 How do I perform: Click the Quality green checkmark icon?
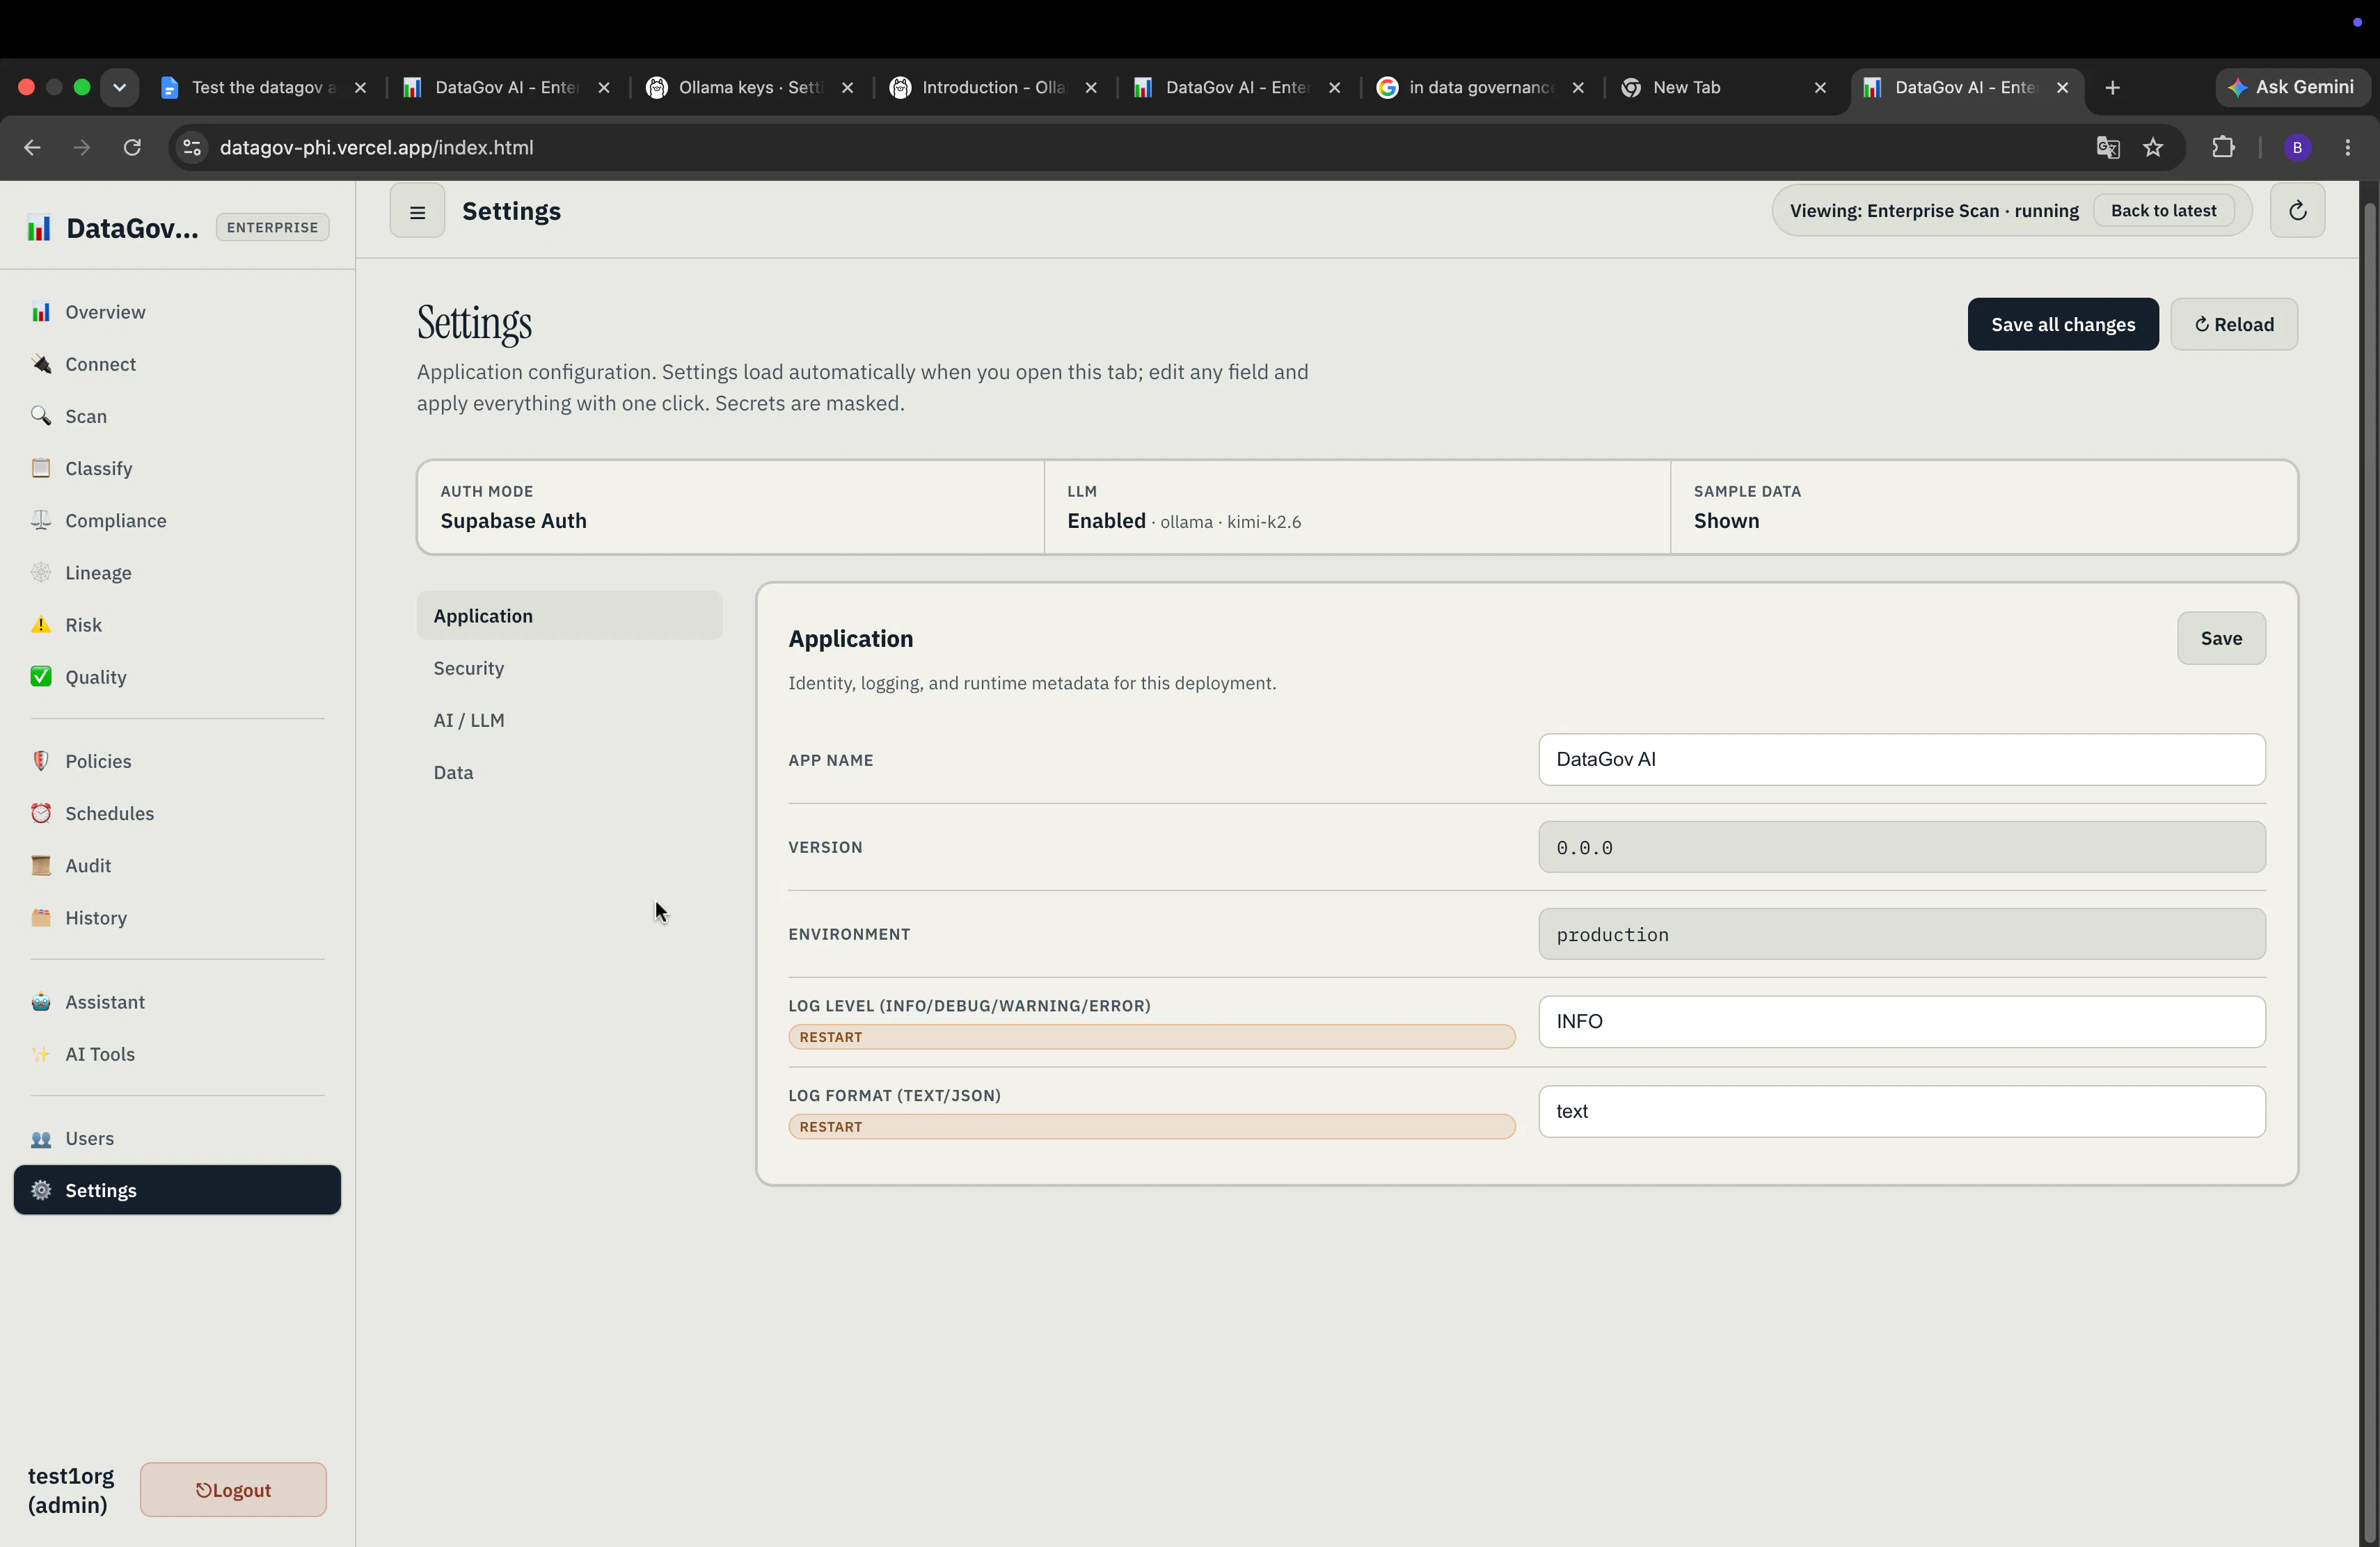tap(41, 677)
